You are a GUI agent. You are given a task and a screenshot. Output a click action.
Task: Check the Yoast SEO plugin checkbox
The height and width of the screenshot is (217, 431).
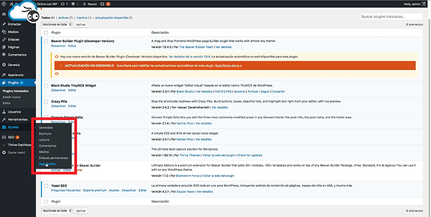click(46, 186)
